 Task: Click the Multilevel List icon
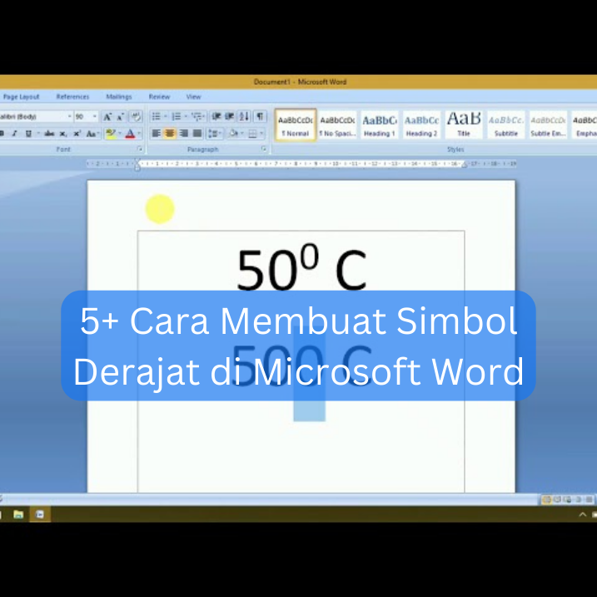point(197,117)
